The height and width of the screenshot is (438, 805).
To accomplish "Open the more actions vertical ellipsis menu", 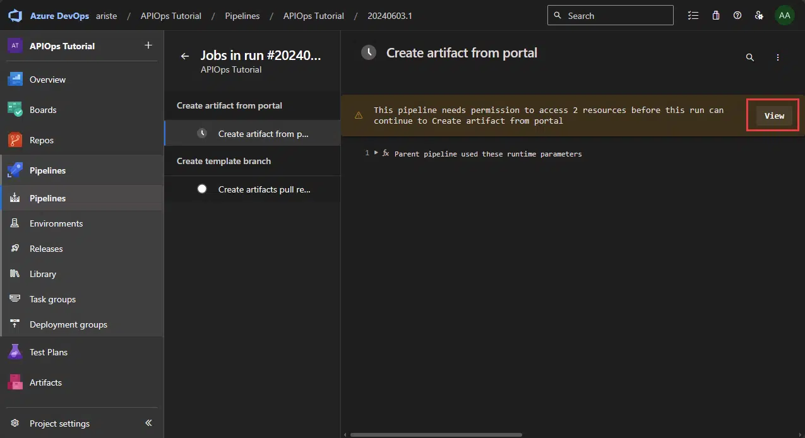I will tap(778, 57).
